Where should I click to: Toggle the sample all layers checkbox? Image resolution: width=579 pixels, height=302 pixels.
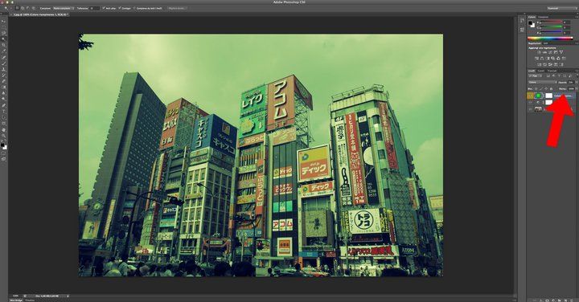(x=134, y=8)
